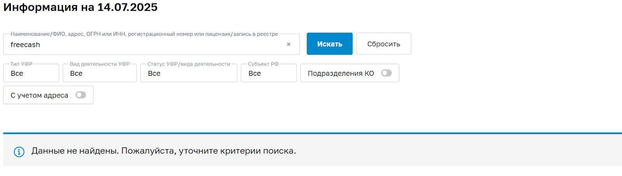The width and height of the screenshot is (622, 176).
Task: Toggle the Подразделения КО switch
Action: pos(386,73)
